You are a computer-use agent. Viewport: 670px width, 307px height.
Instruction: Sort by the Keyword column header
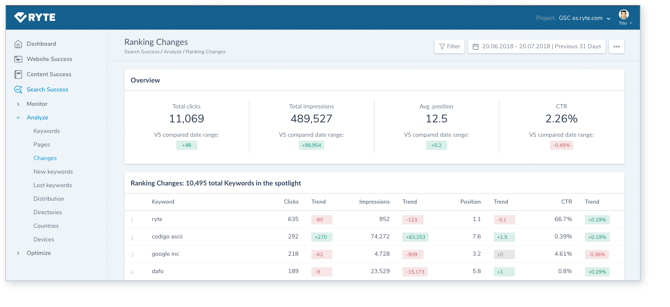pos(163,202)
